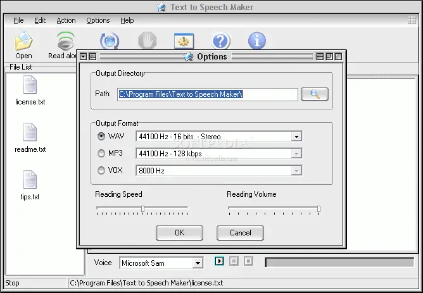423x293 pixels.
Task: Click the play button beside Voice
Action: point(219,261)
